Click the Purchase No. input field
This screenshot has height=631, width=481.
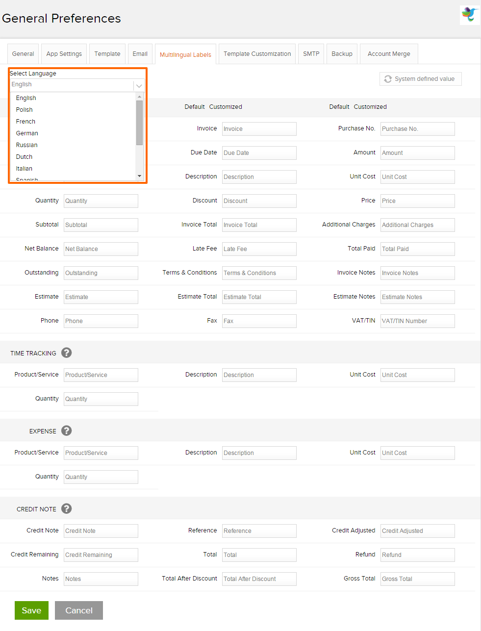[x=418, y=129]
